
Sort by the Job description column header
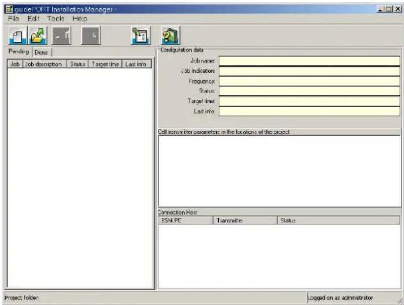coord(45,64)
